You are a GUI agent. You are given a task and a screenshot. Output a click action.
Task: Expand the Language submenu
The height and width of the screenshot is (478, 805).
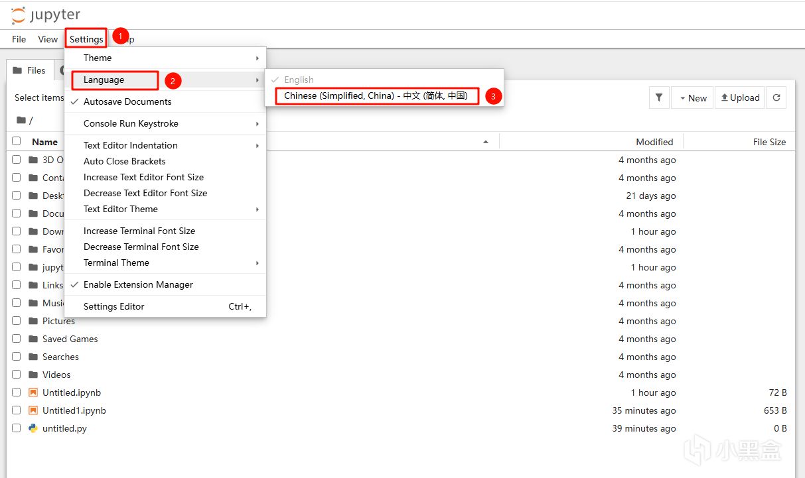165,80
